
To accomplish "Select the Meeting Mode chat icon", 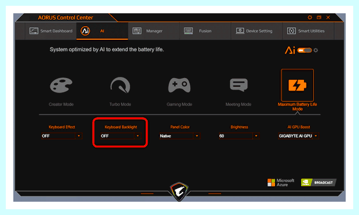I will pos(239,85).
